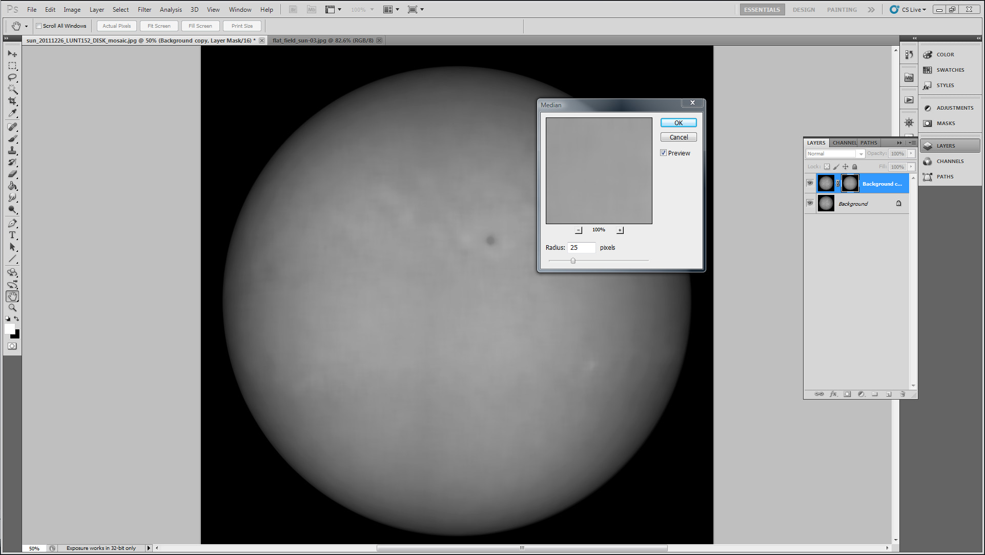Switch to flat_field_sun-03.jpg document tab
Image resolution: width=985 pixels, height=555 pixels.
coord(322,41)
